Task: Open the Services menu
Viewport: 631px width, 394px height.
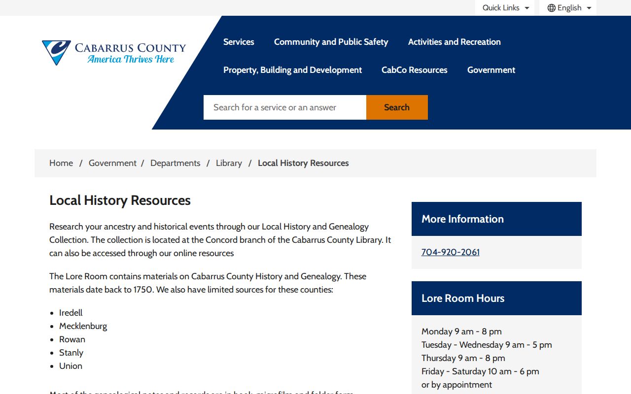Action: coord(239,42)
